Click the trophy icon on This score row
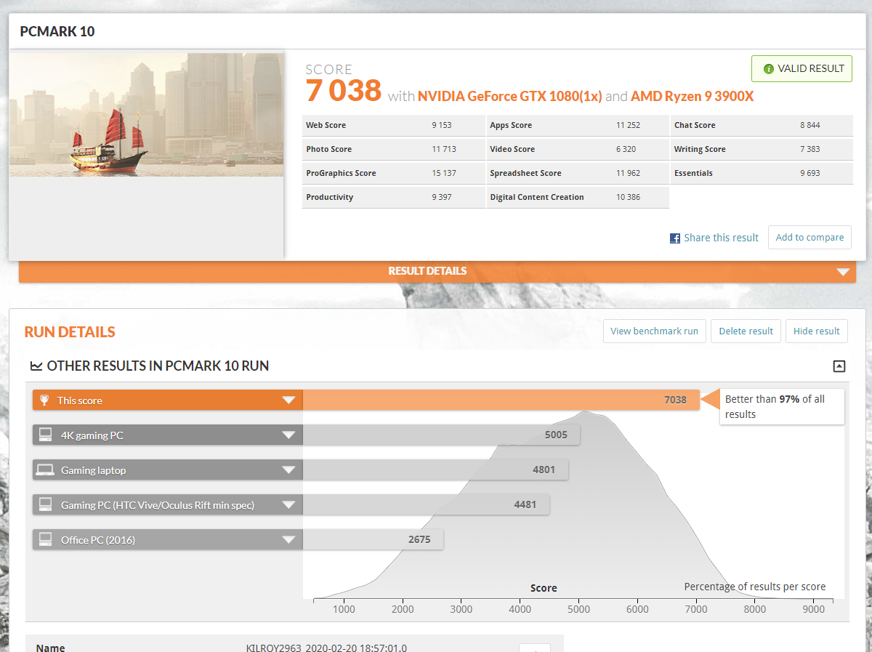The width and height of the screenshot is (872, 652). tap(44, 400)
